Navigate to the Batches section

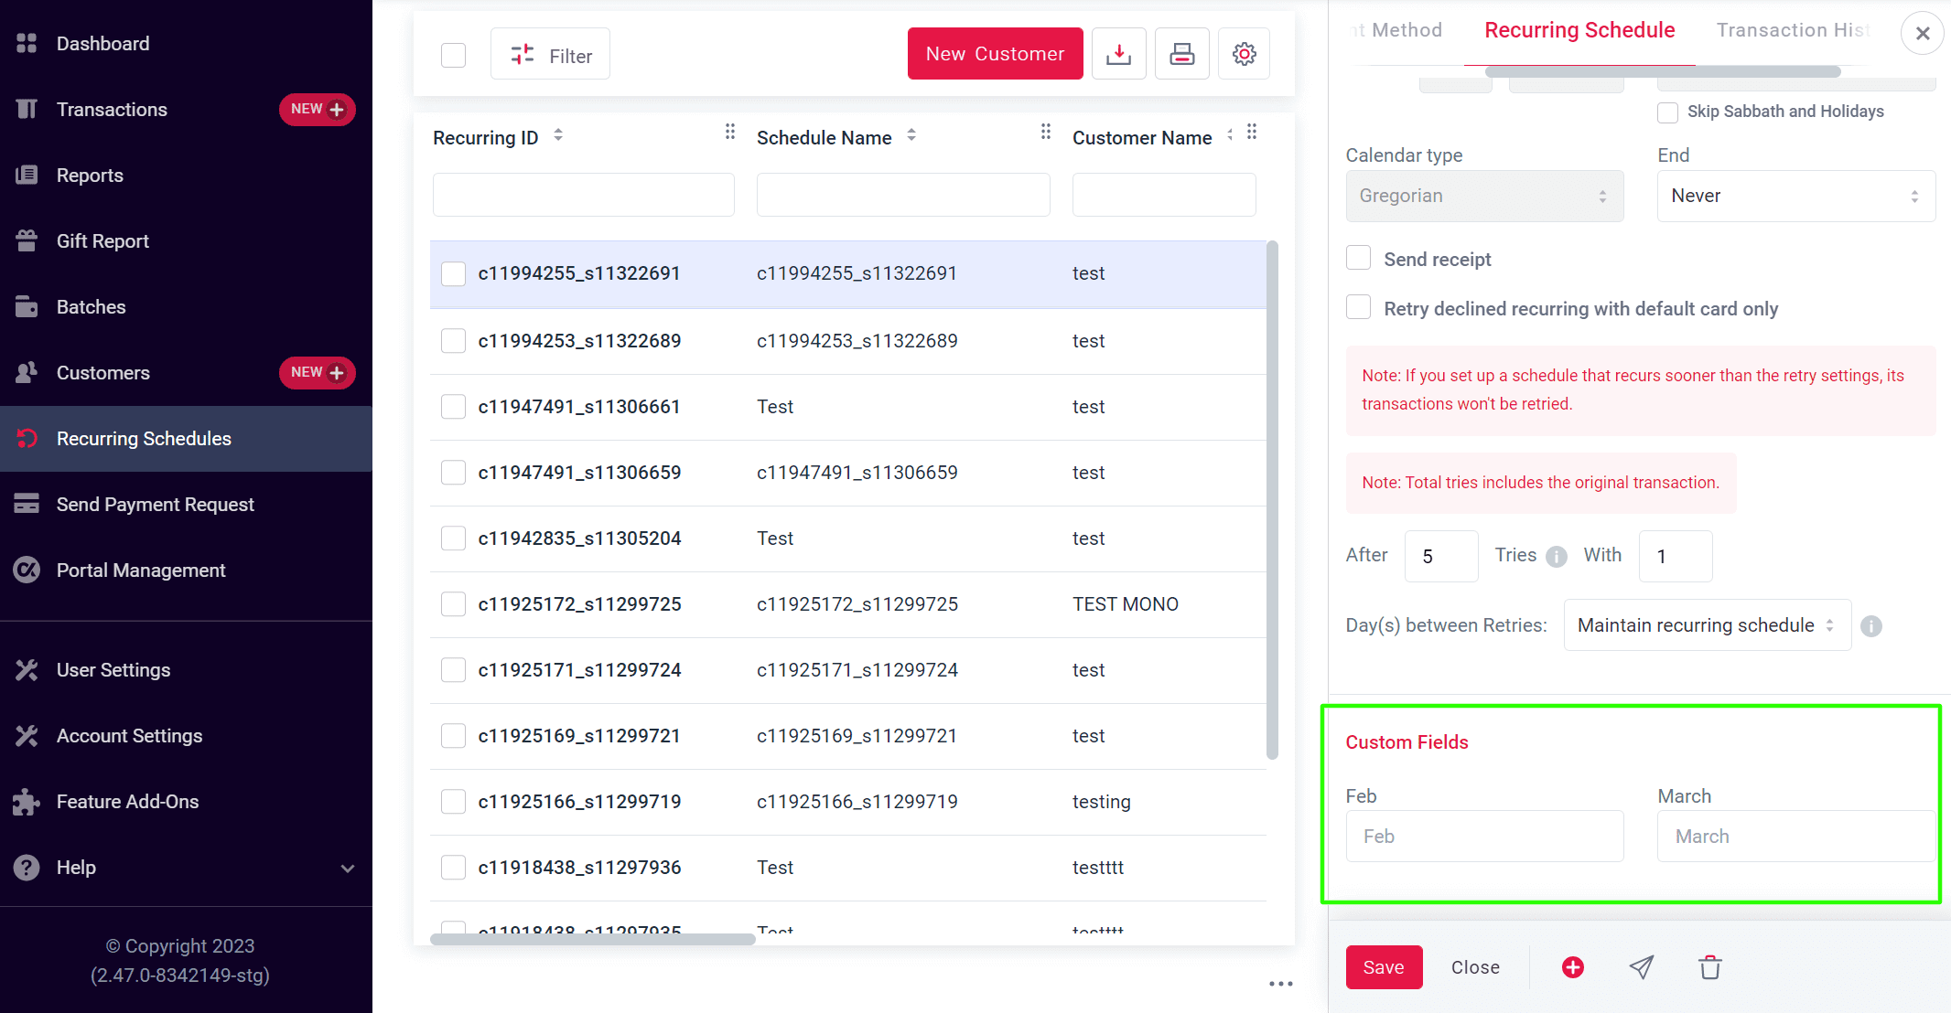[91, 306]
